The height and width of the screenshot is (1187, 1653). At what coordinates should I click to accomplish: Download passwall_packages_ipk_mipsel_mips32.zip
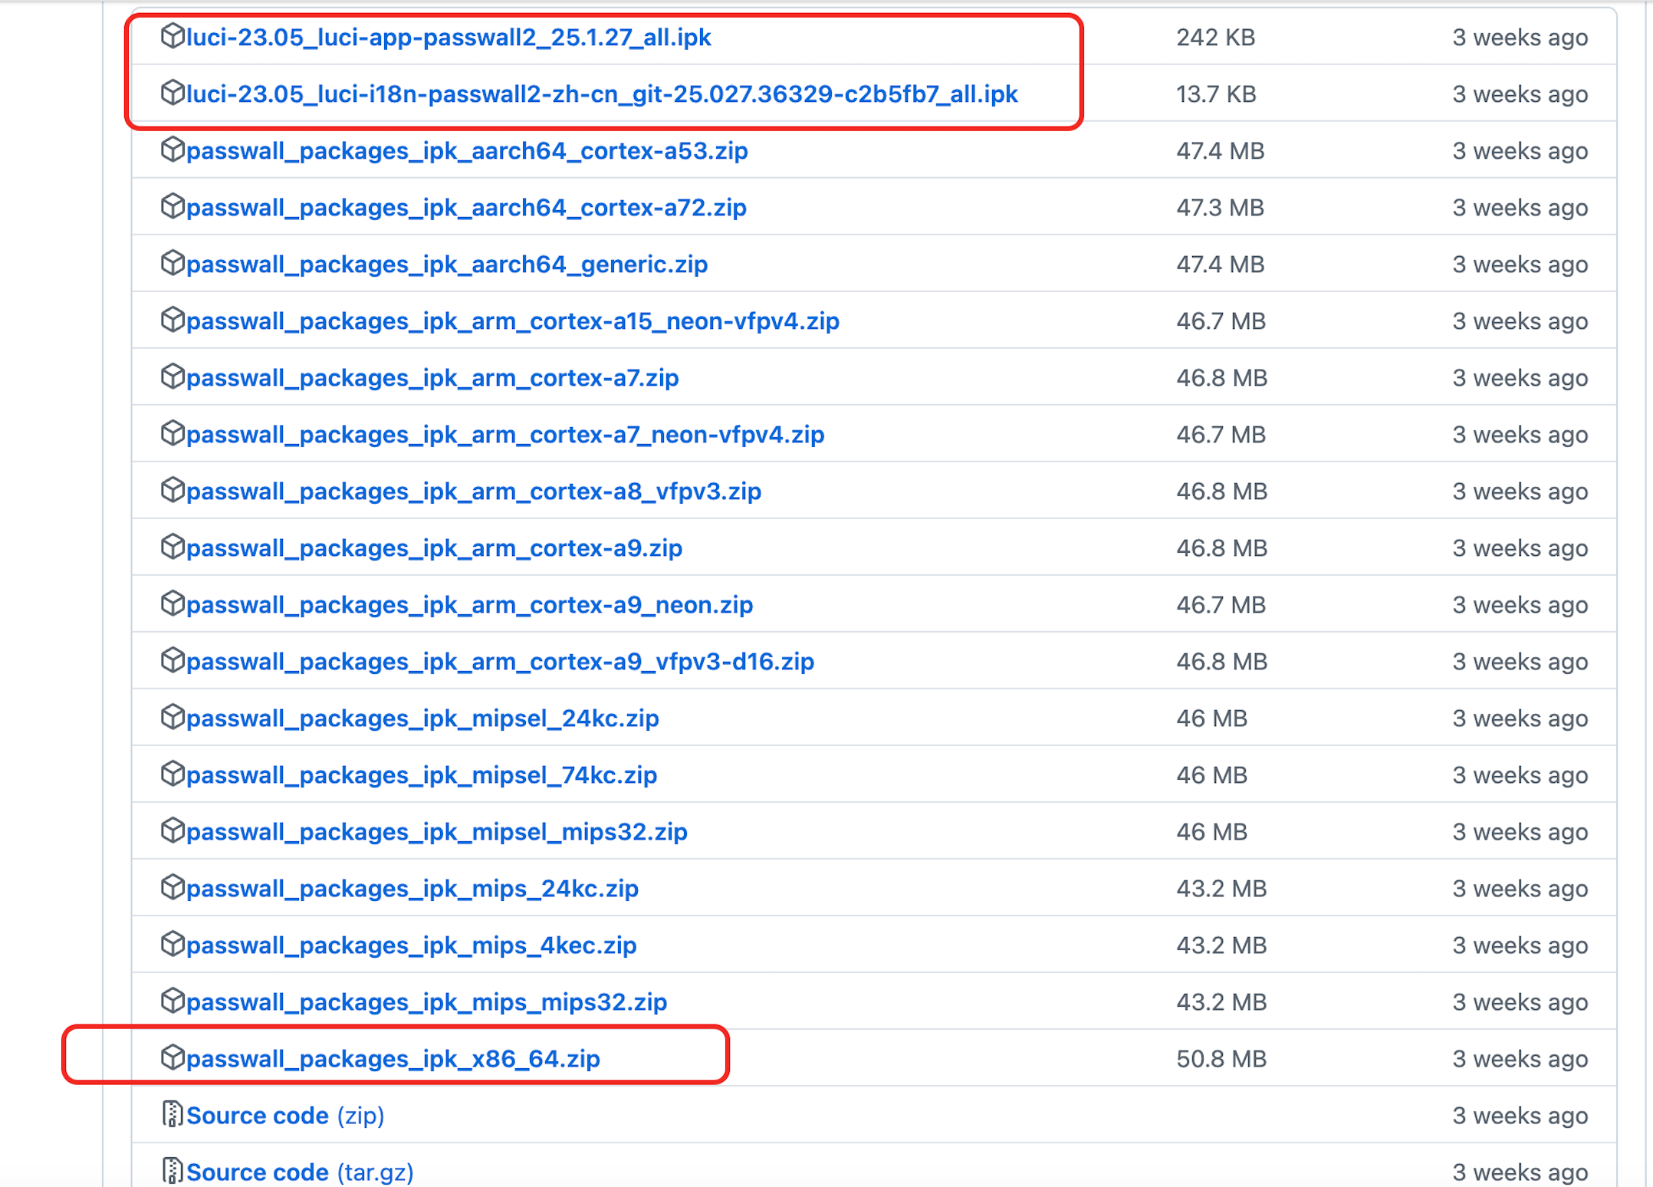pyautogui.click(x=436, y=832)
